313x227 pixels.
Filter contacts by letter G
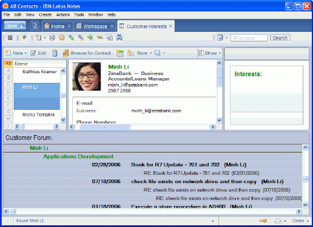tap(8, 112)
